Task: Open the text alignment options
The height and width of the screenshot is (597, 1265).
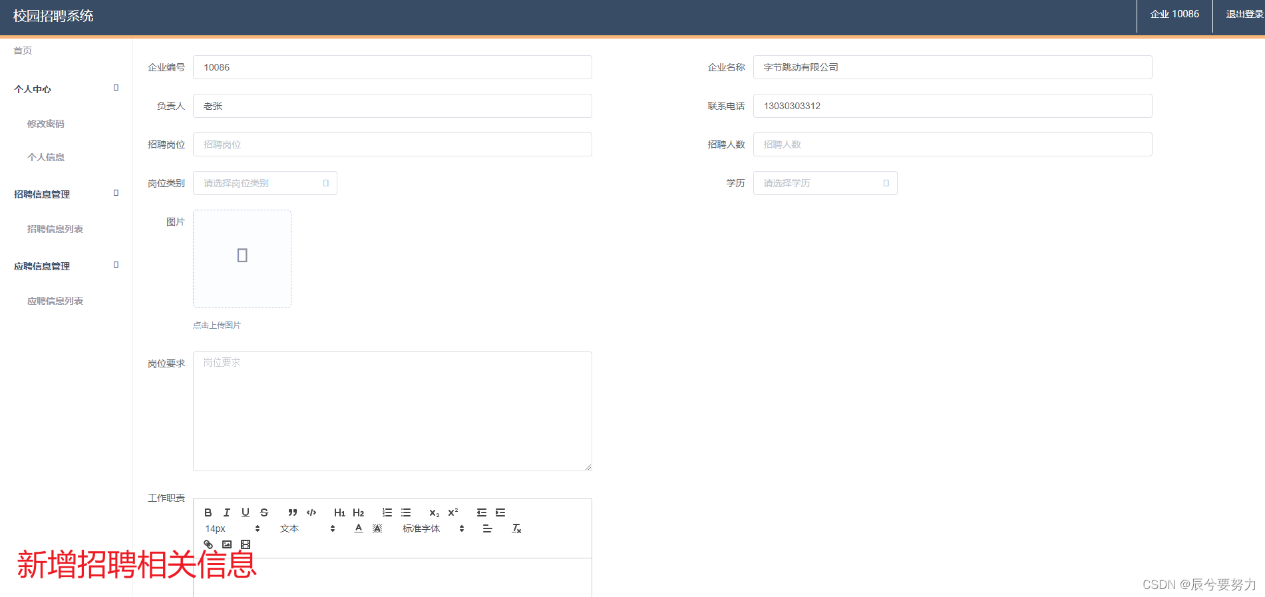Action: (488, 528)
